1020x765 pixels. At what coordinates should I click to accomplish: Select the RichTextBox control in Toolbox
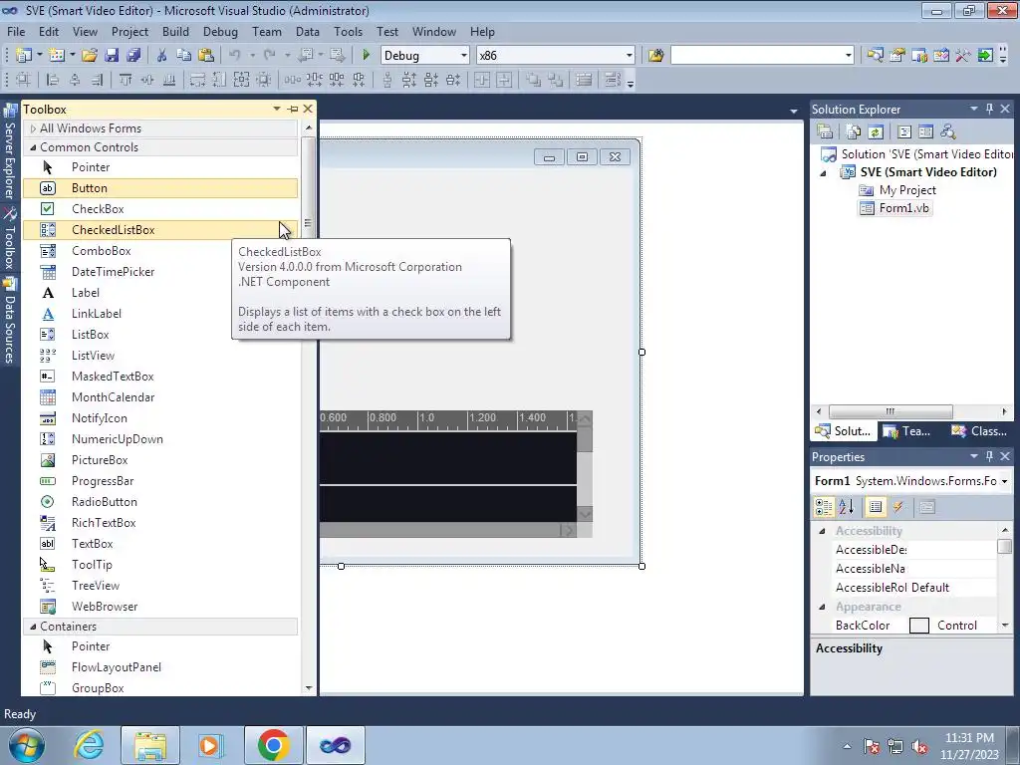tap(160, 522)
